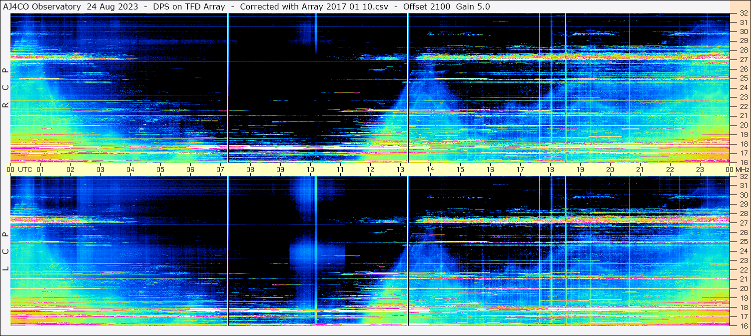Select hour mark 17 on the UTC axis
Image resolution: width=751 pixels, height=336 pixels.
pyautogui.click(x=520, y=169)
